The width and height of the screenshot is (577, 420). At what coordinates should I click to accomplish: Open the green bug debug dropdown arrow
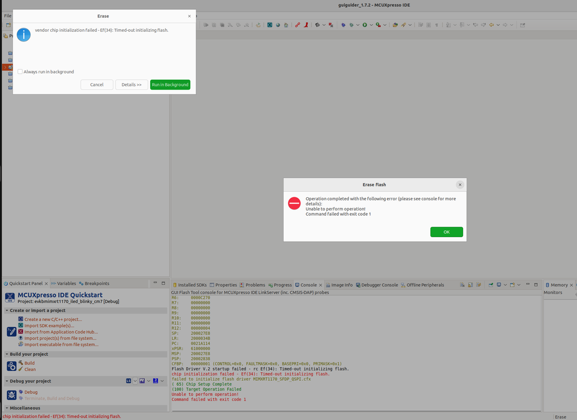(358, 25)
